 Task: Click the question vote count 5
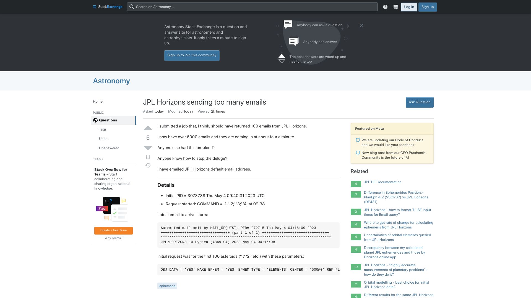pos(148,138)
